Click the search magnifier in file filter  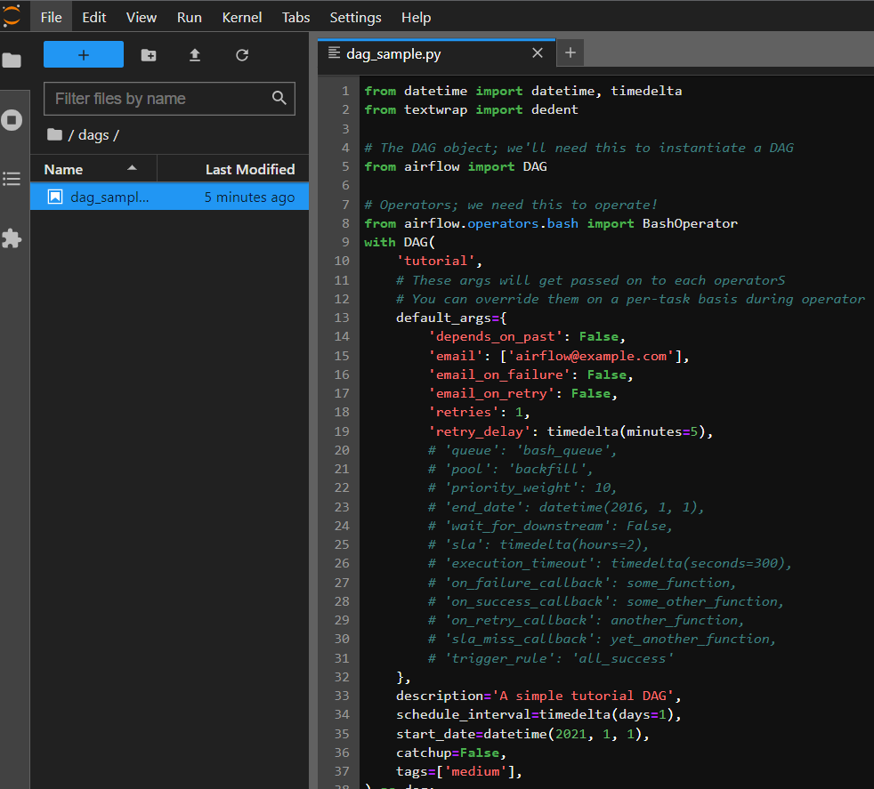(x=279, y=99)
